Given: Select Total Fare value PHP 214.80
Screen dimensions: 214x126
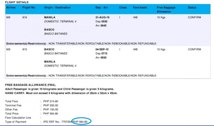Looking at the screenshot, I should (51, 101).
